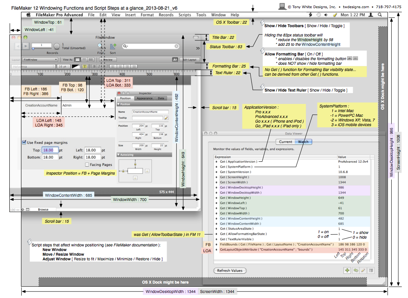Select the Current tab in Data Viewer
Image resolution: width=408 pixels, height=298 pixels.
click(x=286, y=142)
